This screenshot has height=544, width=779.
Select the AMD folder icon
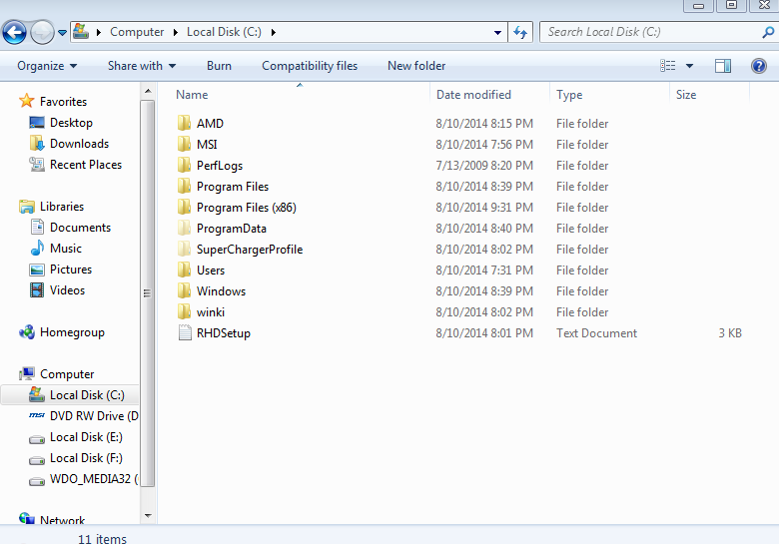(185, 123)
